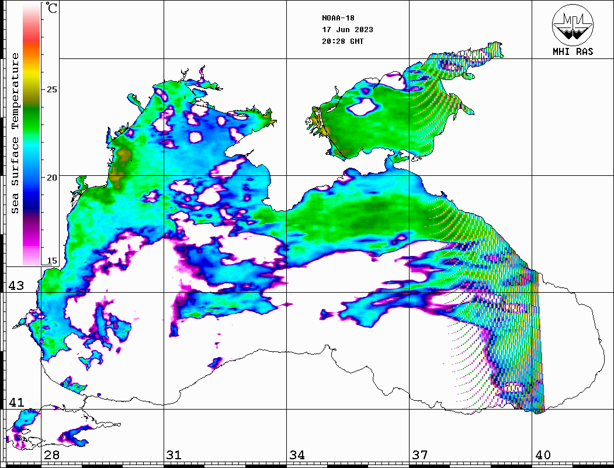Click the '20:28 GMT' time text
The width and height of the screenshot is (614, 468).
point(343,41)
